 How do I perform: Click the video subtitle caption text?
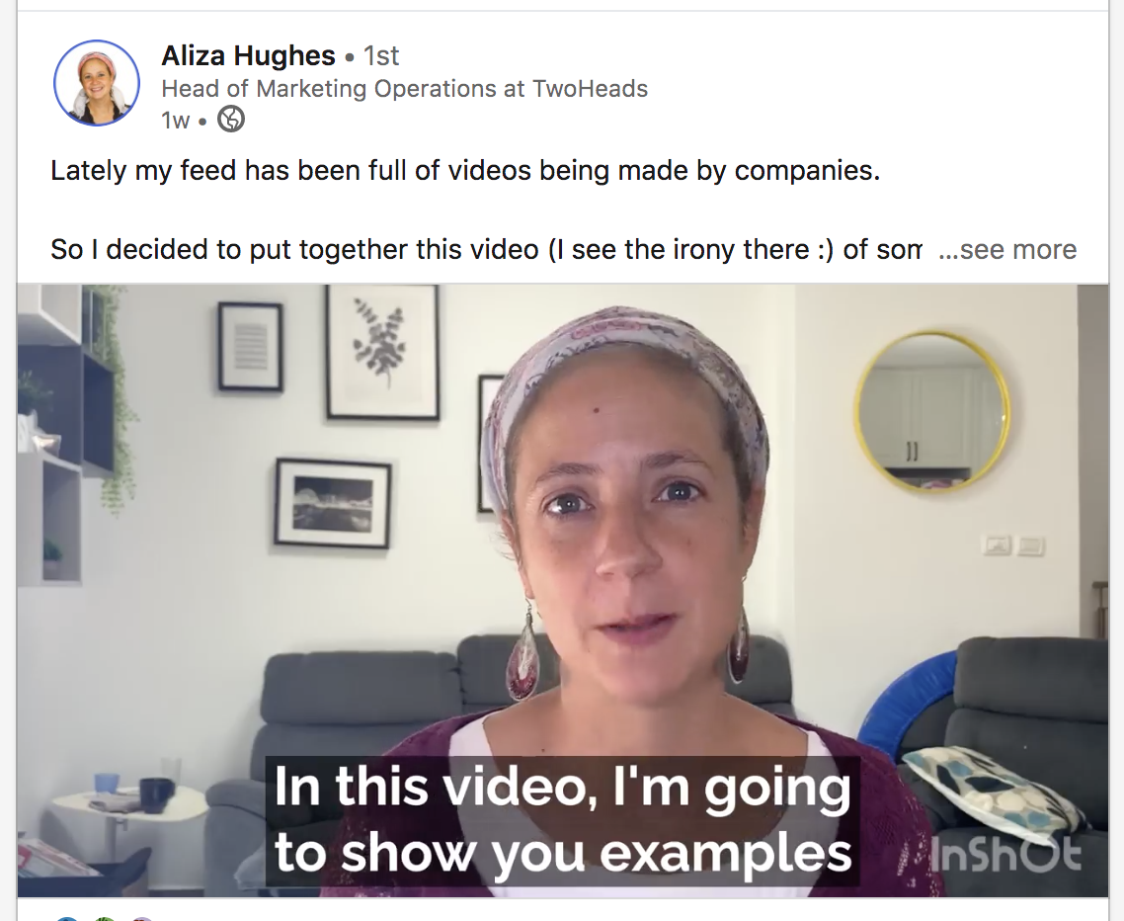(x=563, y=820)
